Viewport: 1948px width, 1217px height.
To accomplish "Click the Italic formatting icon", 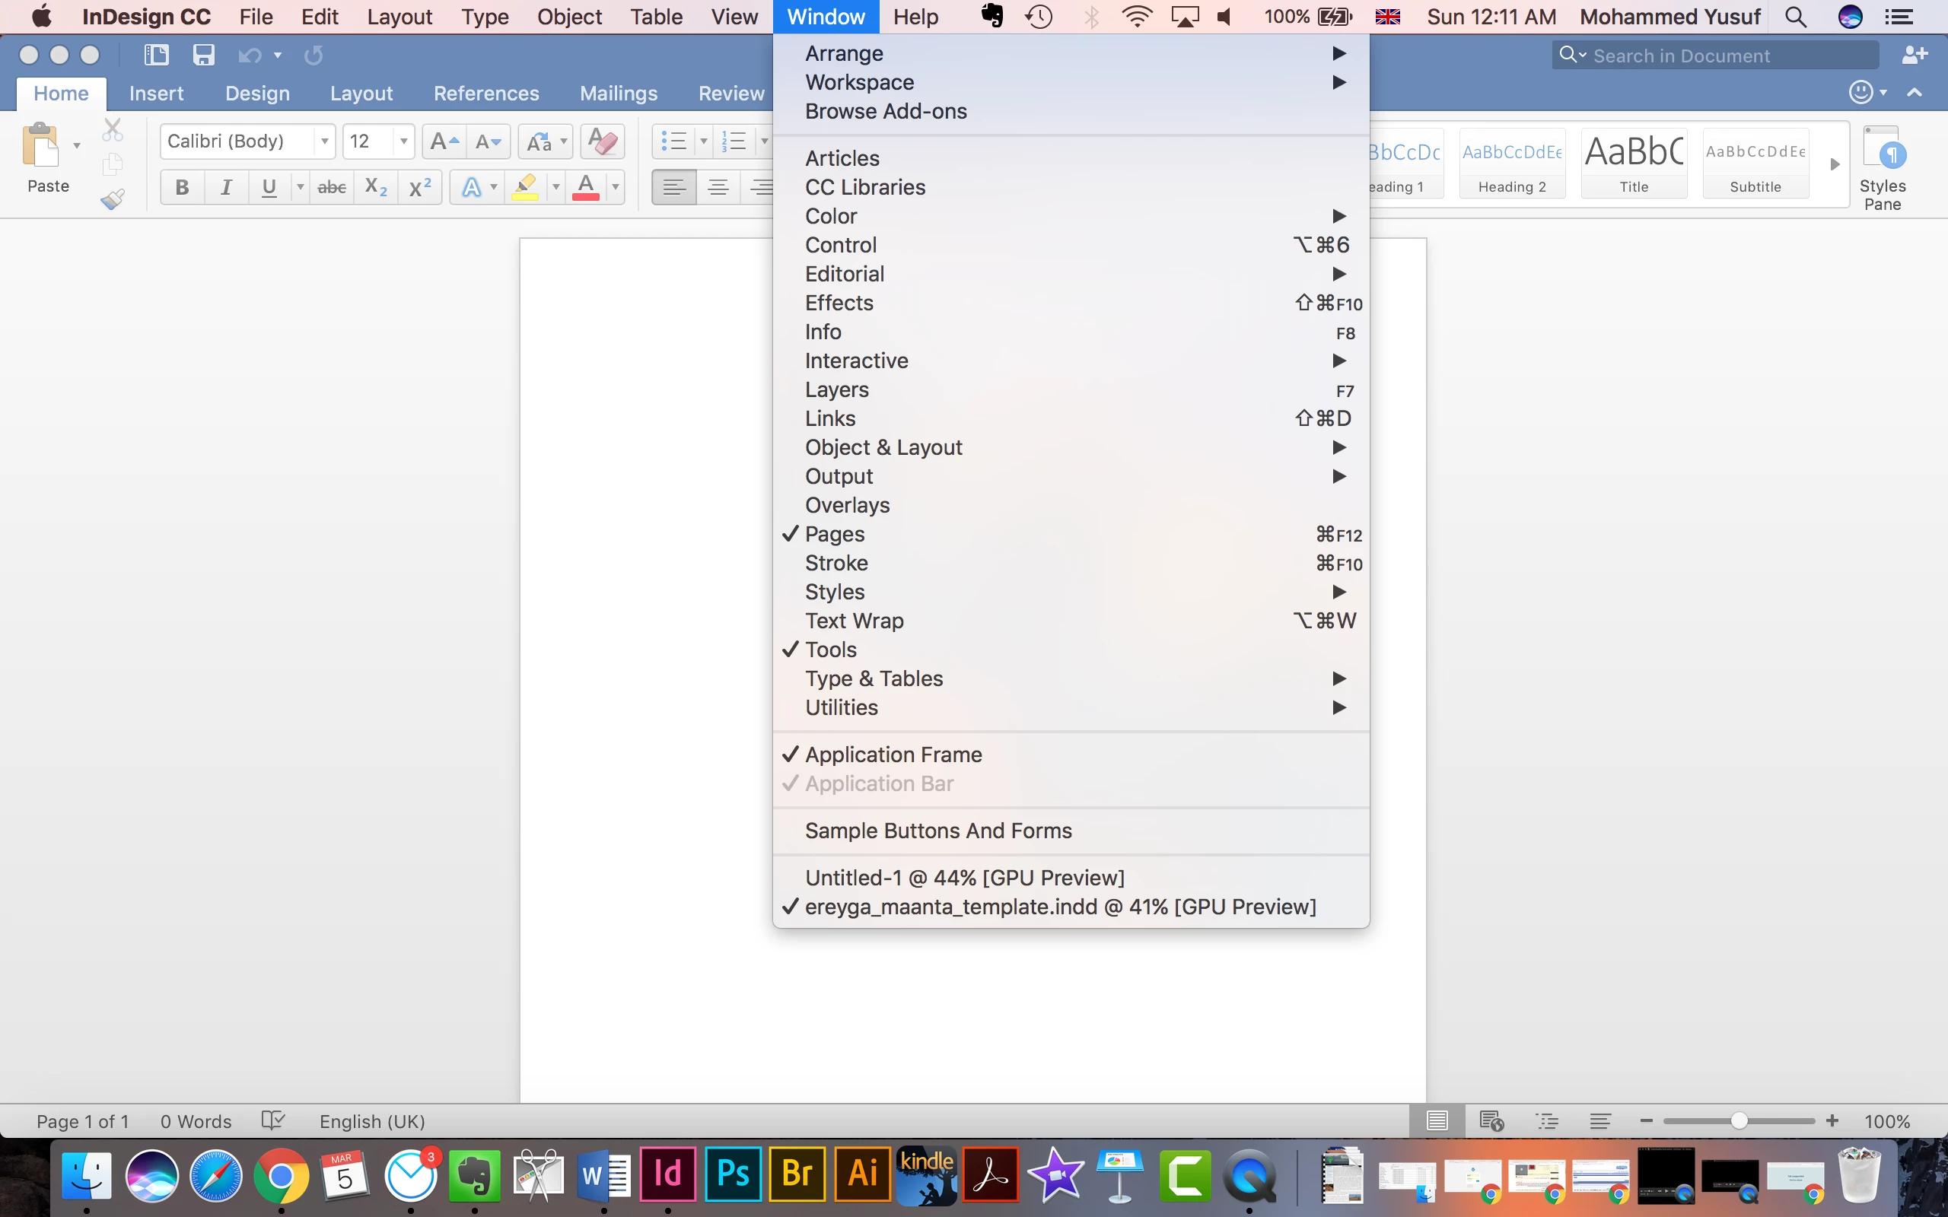I will tap(226, 188).
